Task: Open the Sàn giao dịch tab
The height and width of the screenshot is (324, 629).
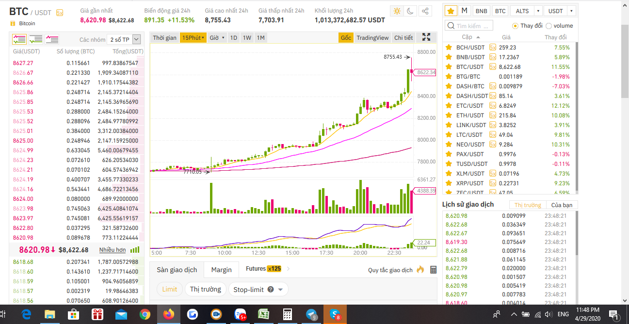Action: coord(177,270)
